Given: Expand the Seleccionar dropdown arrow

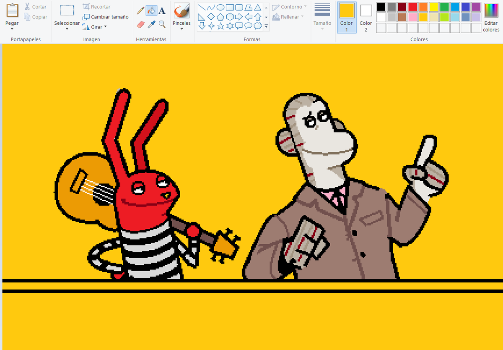Looking at the screenshot, I should [x=67, y=29].
